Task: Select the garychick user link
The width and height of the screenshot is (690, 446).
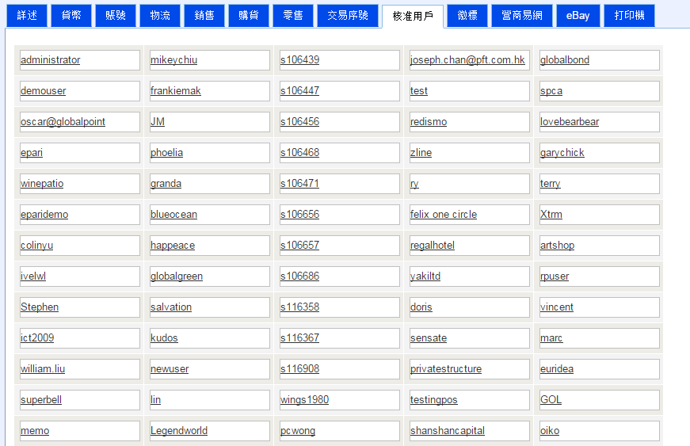Action: pyautogui.click(x=562, y=153)
